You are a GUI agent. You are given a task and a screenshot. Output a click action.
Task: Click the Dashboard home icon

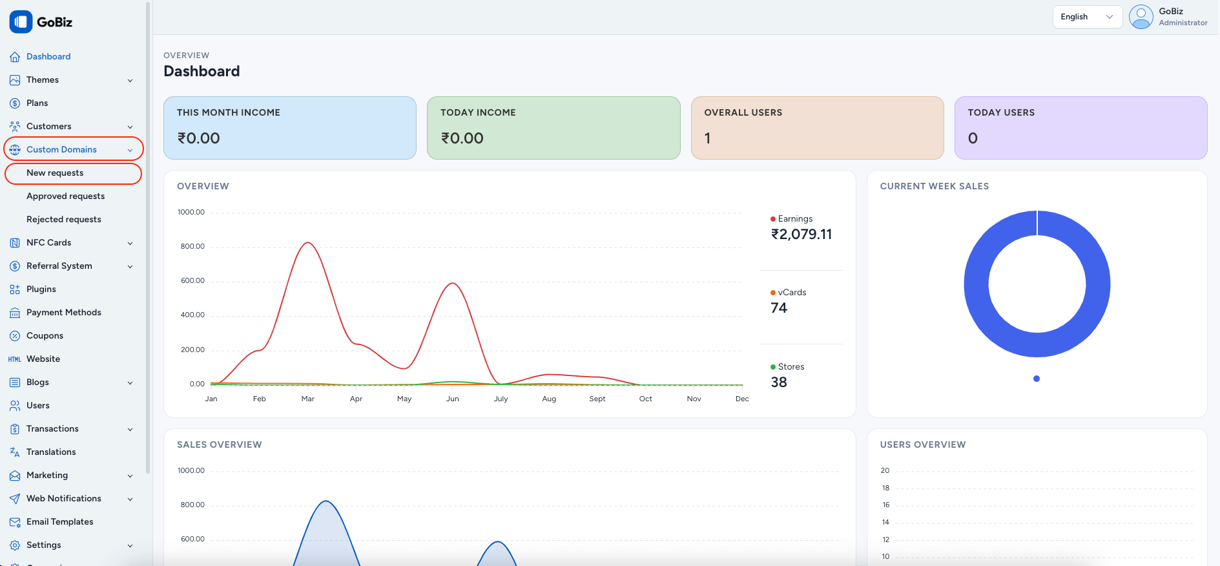coord(15,57)
